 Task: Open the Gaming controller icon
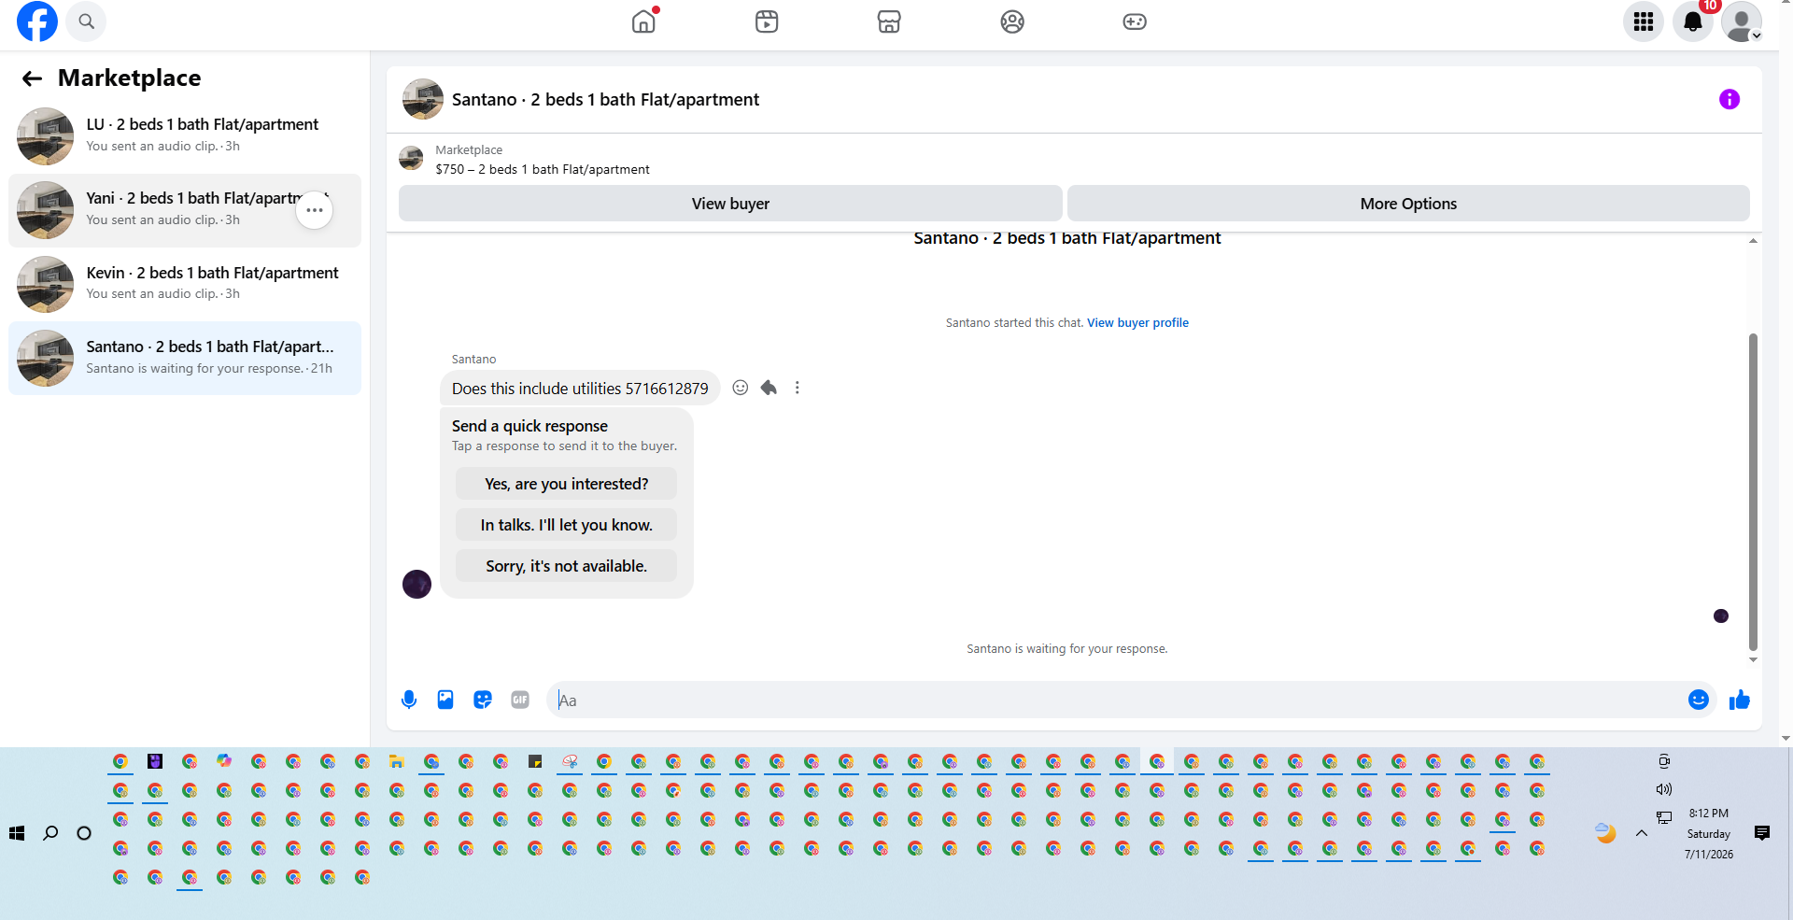pos(1135,21)
